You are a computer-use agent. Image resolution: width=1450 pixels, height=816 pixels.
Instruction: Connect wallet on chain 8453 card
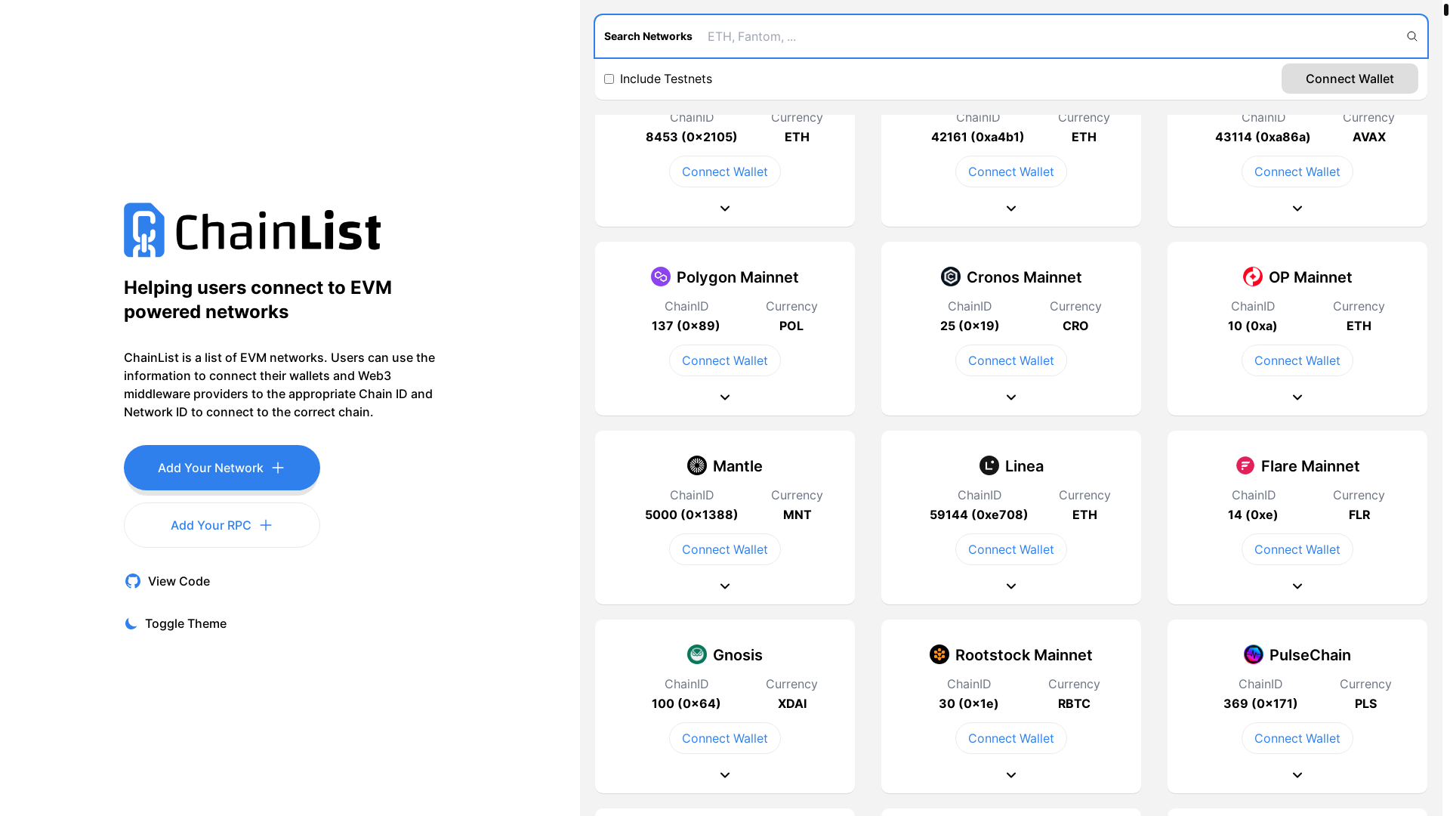tap(725, 172)
